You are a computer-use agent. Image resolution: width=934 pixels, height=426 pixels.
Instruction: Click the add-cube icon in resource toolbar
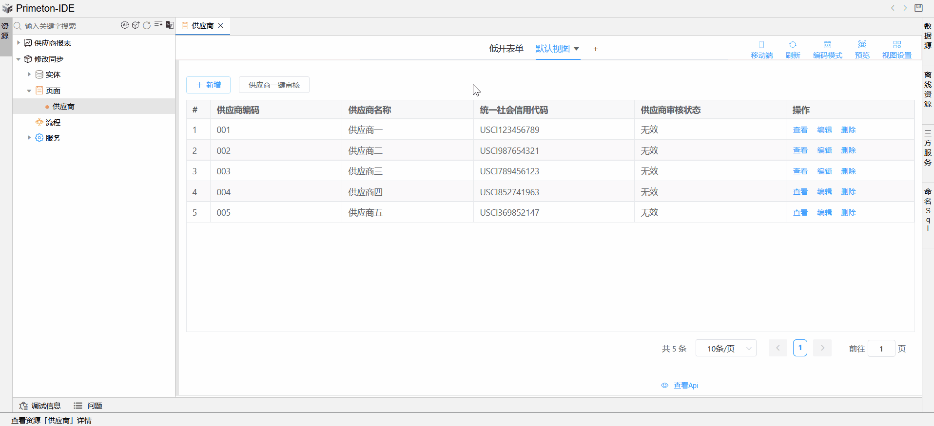136,25
